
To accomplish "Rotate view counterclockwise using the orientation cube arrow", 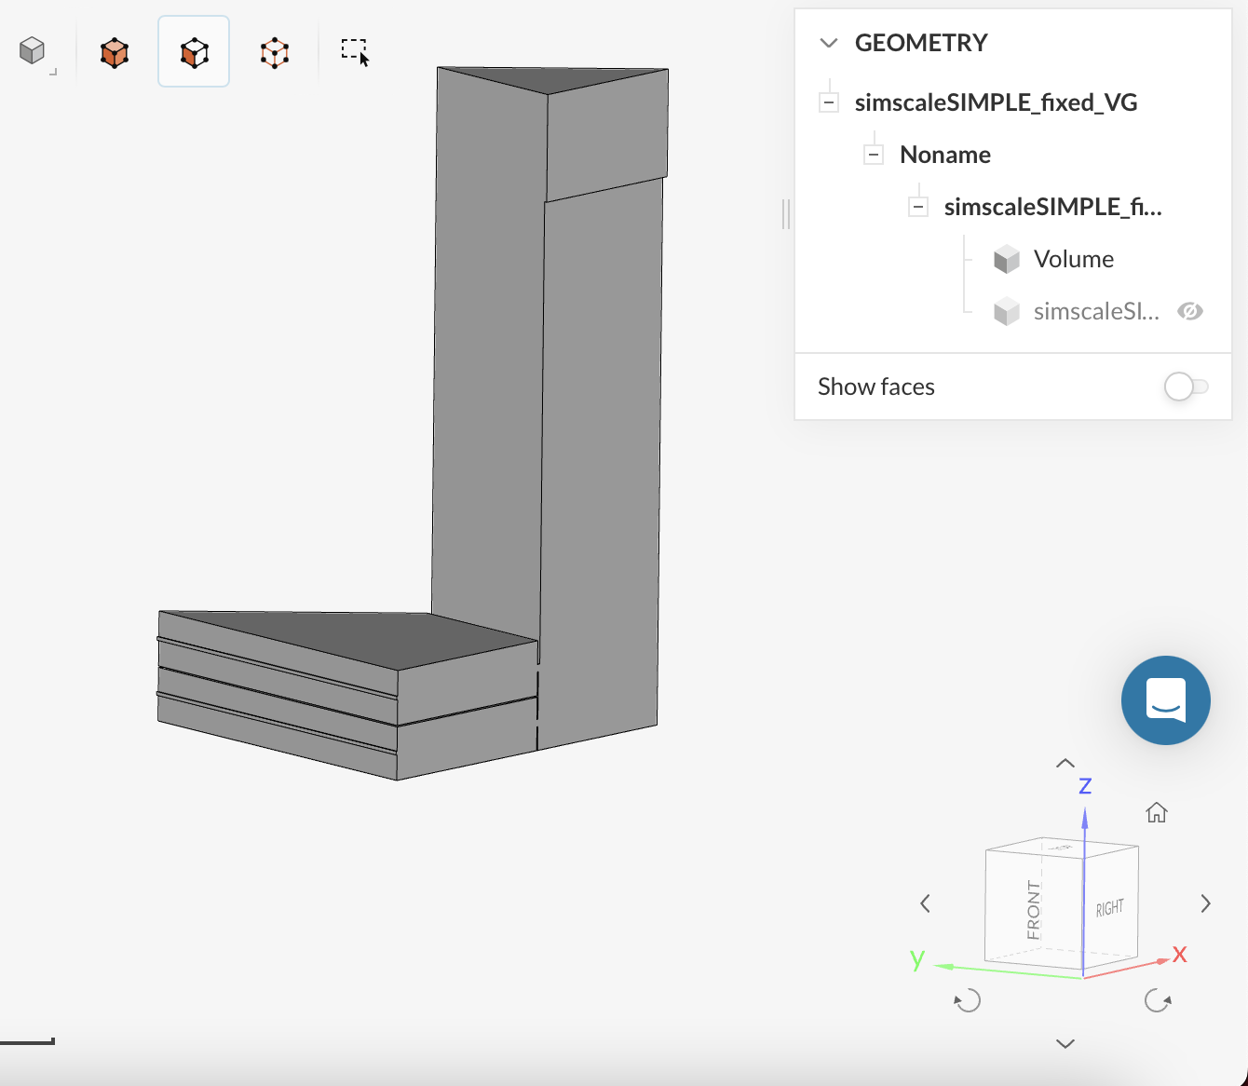I will click(x=968, y=1001).
